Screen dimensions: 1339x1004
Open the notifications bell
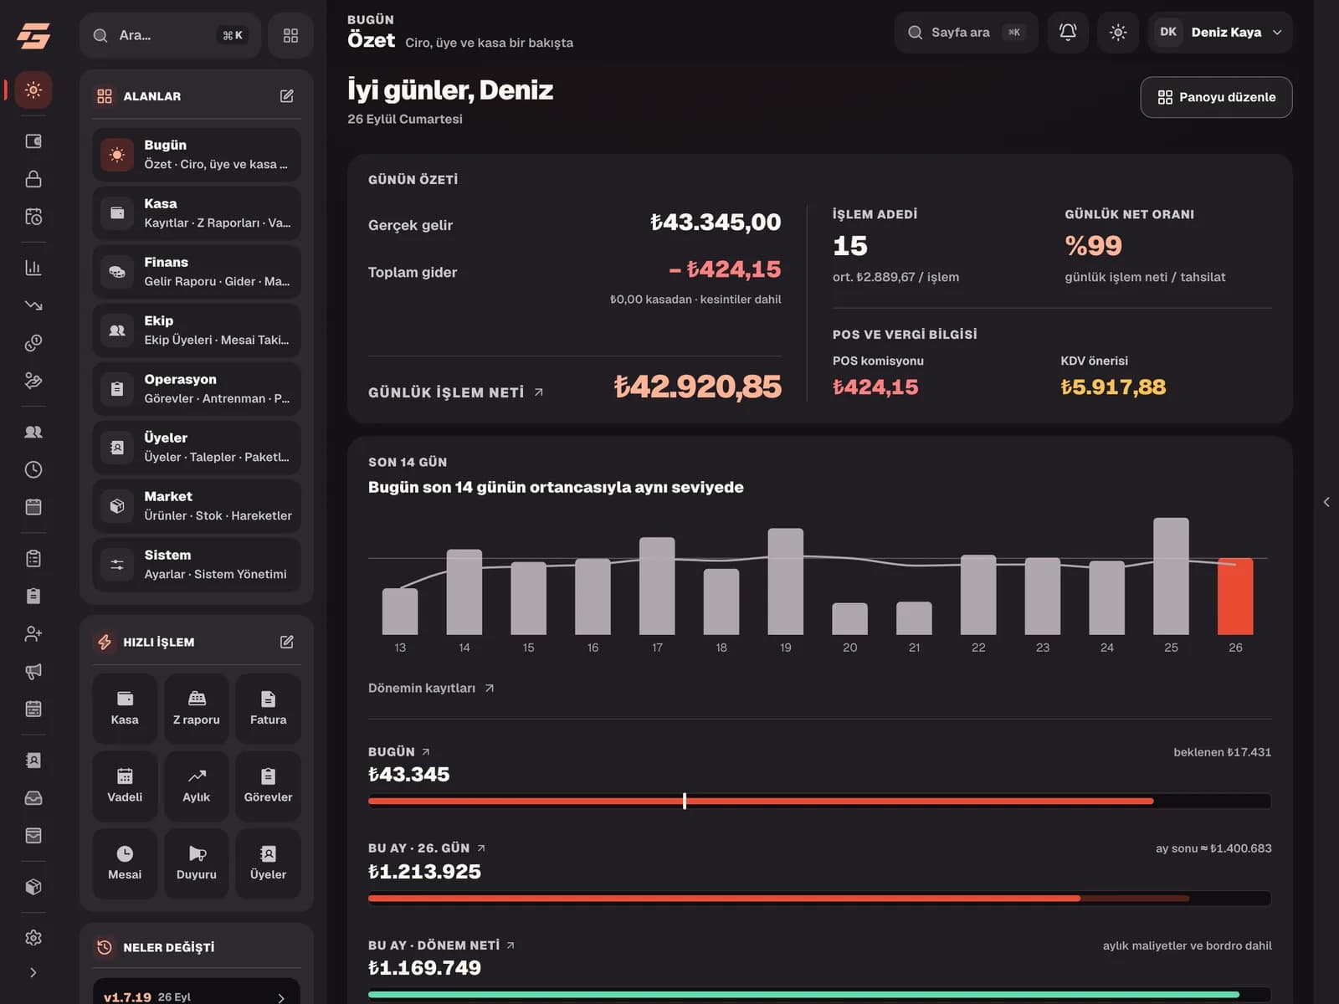click(1068, 33)
